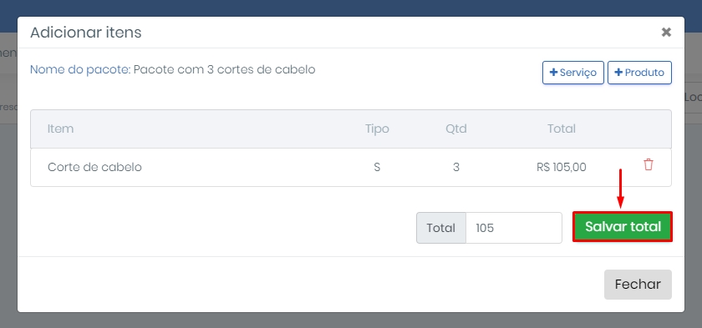
Task: Click the Nome do pacote label
Action: (80, 70)
